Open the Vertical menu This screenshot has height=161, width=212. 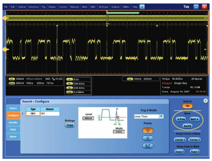click(x=21, y=7)
